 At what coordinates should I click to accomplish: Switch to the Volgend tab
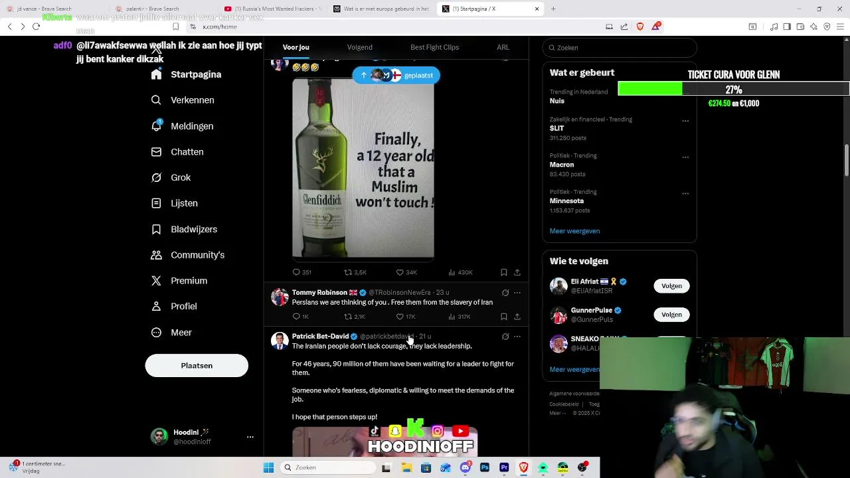pos(359,47)
